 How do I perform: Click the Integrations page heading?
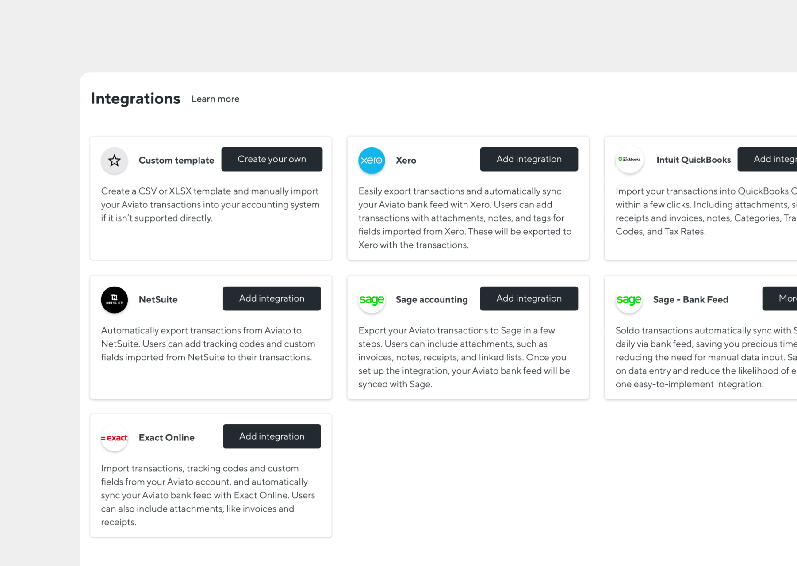[135, 98]
